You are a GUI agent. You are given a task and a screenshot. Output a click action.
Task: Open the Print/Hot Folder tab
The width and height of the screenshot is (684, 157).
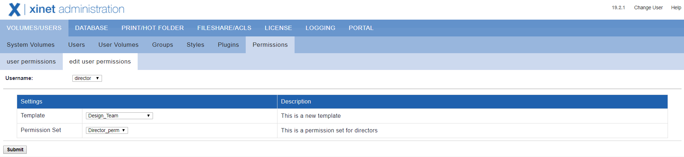(x=153, y=28)
